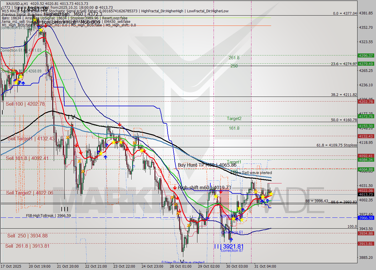
Task: Click the paired blue buy arrows near 20 Oct
Action: click(21, 82)
